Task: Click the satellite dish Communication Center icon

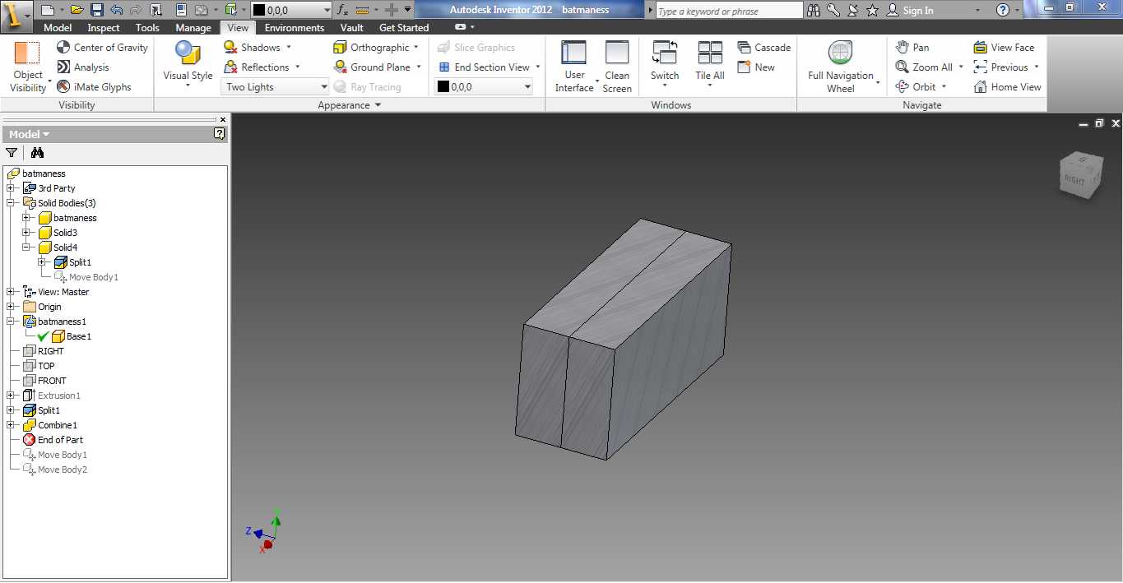Action: (853, 10)
